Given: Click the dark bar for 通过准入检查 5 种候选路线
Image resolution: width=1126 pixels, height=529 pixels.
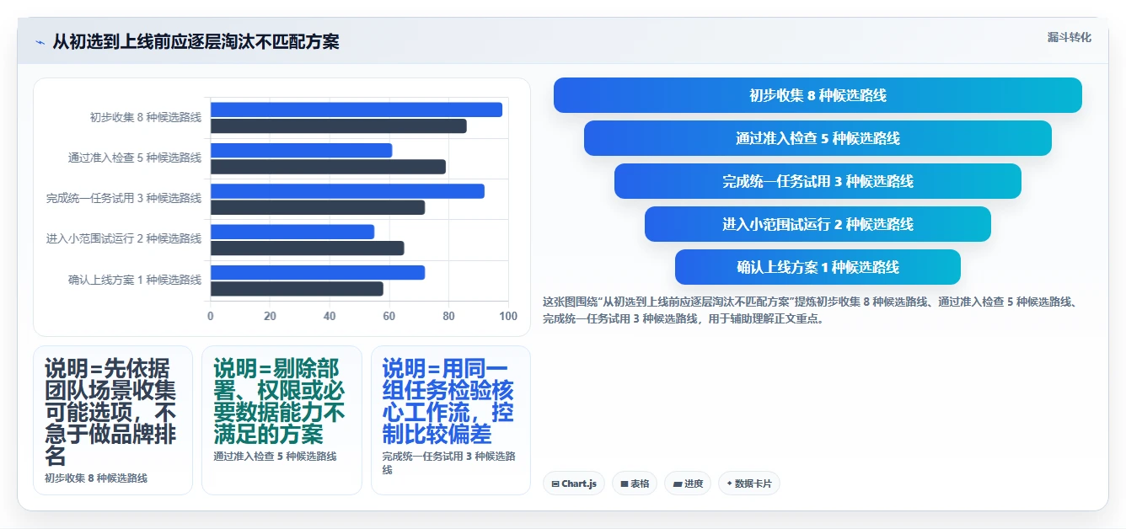Looking at the screenshot, I should point(328,167).
